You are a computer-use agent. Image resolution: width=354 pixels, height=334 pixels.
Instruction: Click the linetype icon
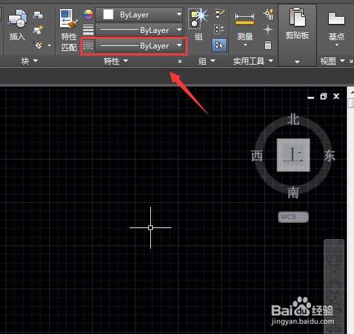(x=88, y=45)
